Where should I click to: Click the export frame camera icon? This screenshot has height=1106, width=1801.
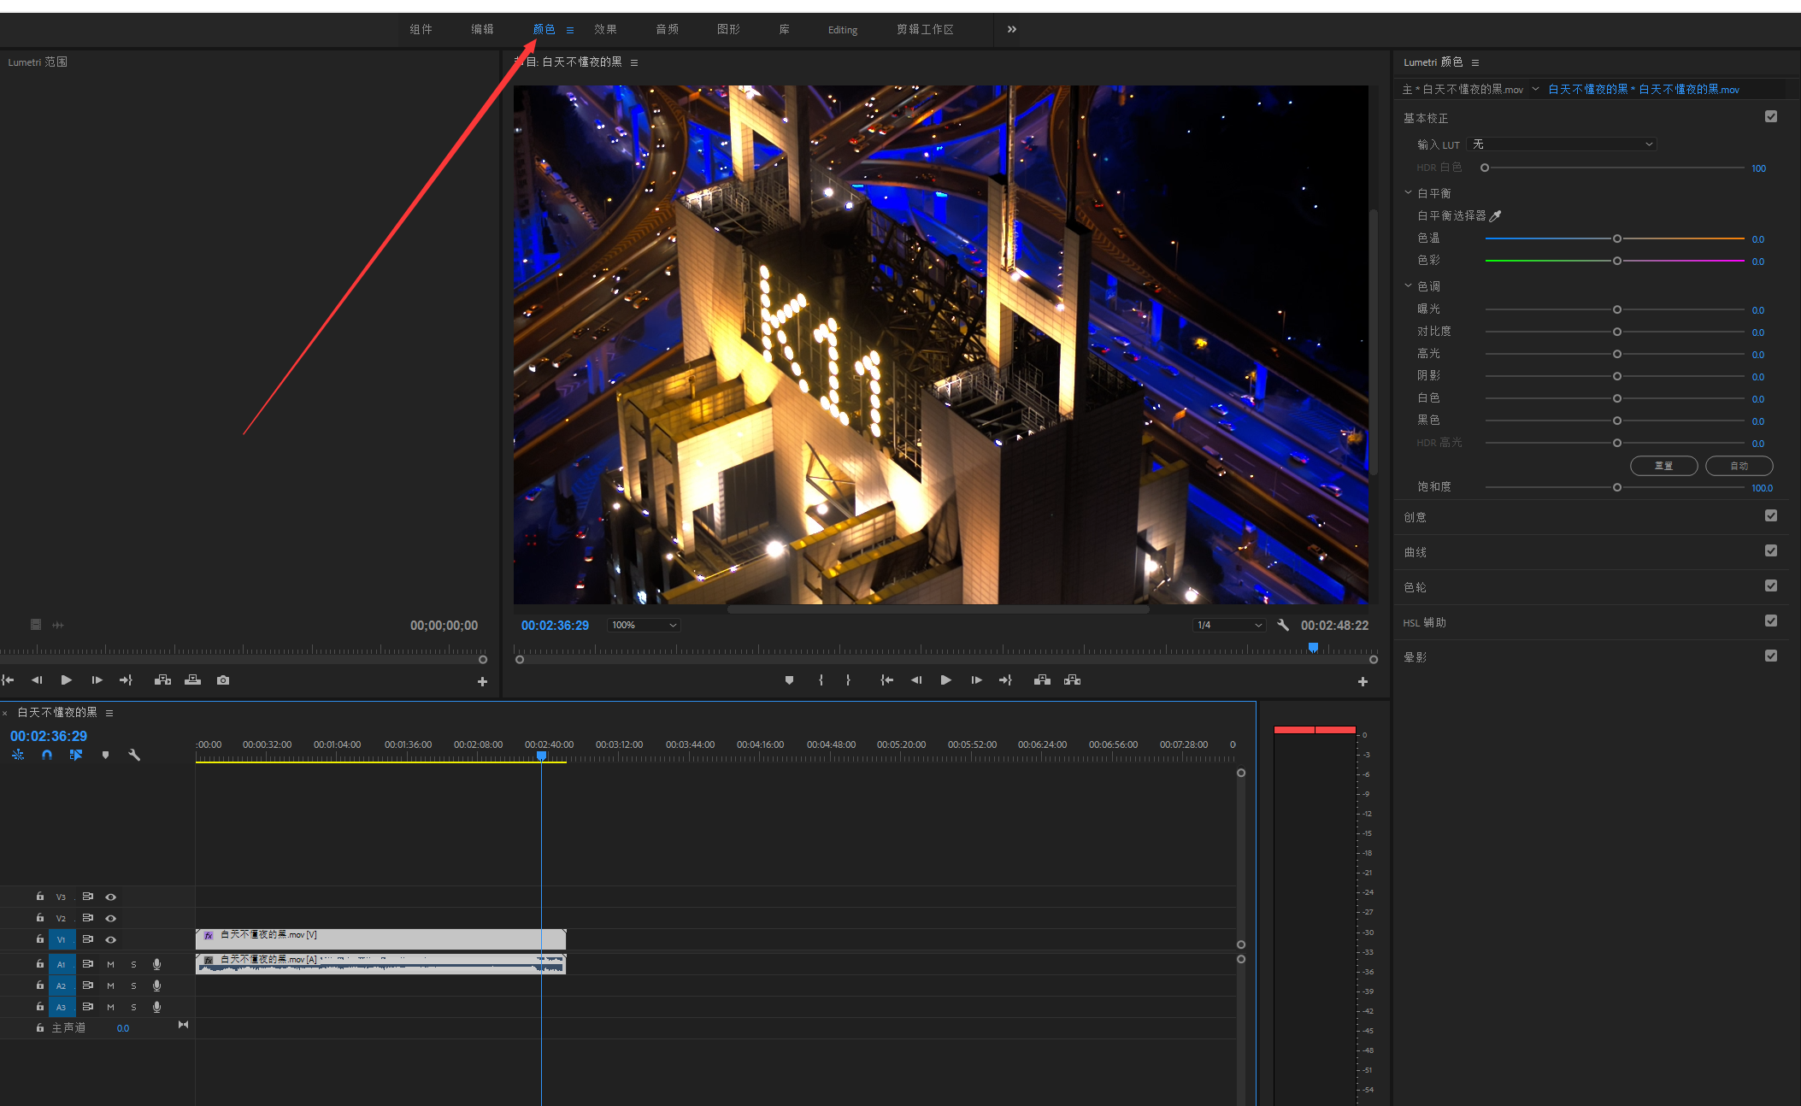[x=223, y=680]
